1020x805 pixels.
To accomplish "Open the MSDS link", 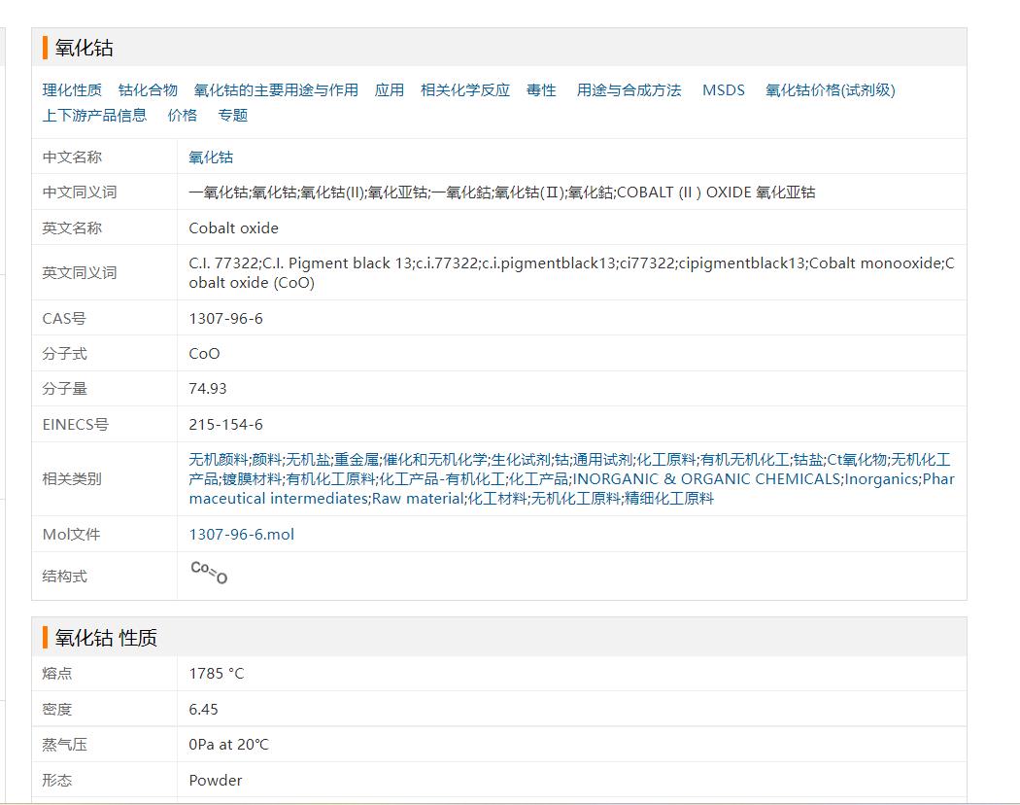I will pyautogui.click(x=723, y=90).
